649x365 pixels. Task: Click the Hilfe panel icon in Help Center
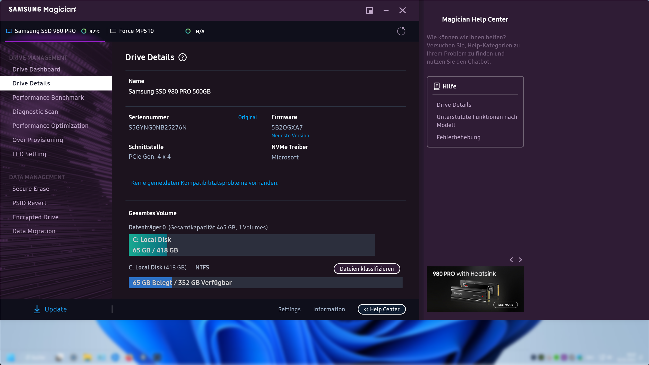436,86
